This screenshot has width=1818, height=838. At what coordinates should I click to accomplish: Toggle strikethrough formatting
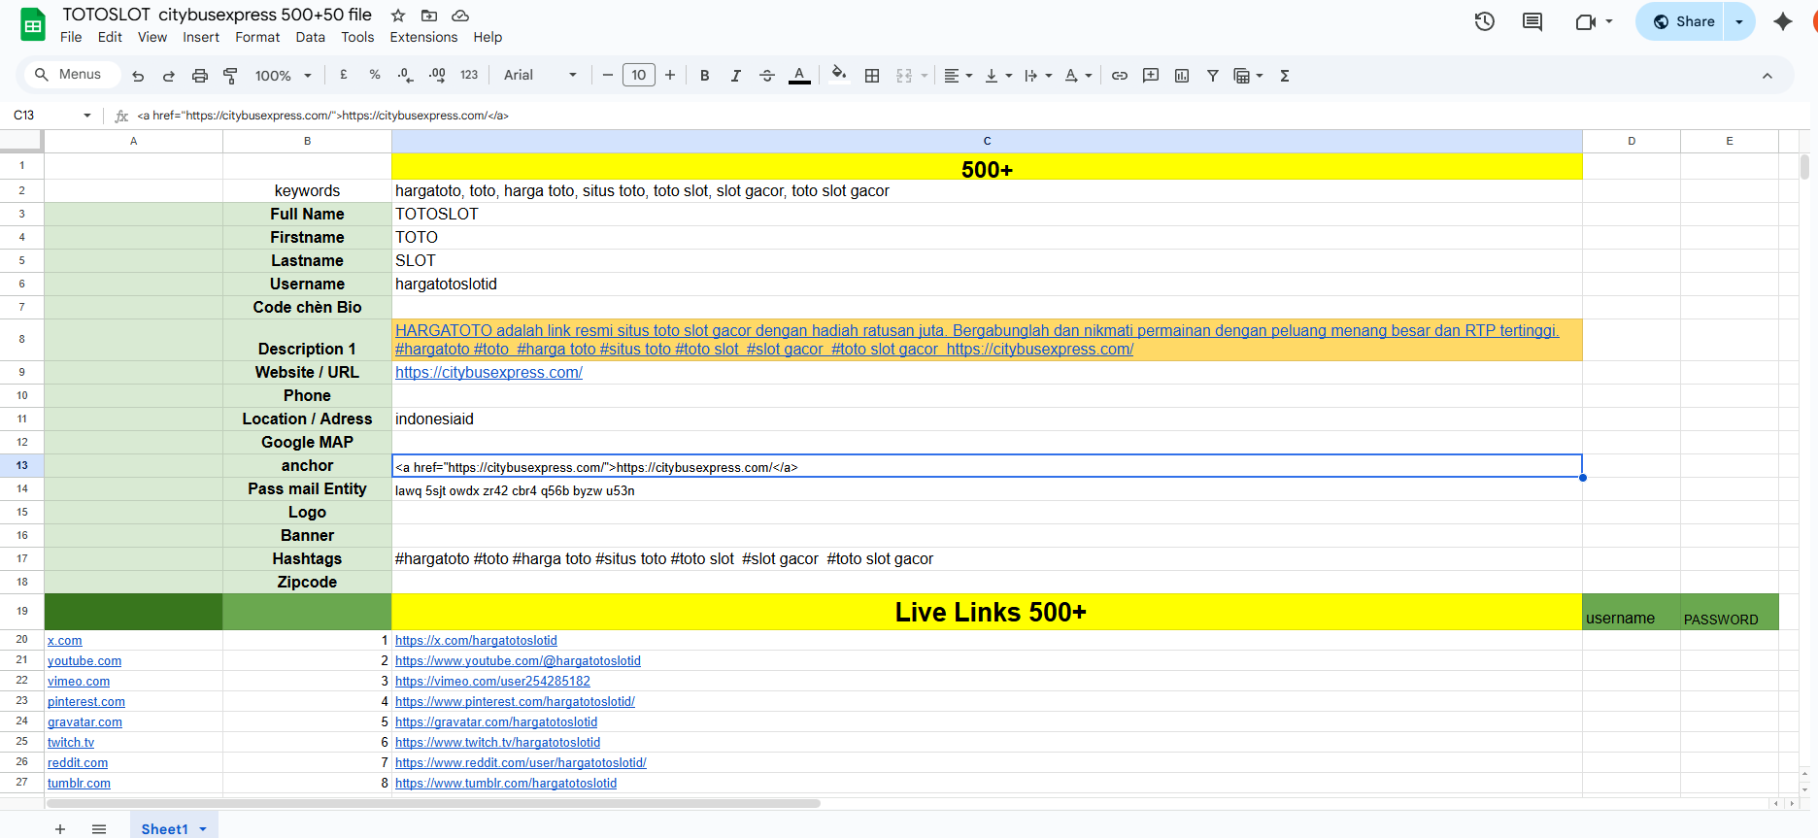point(767,76)
